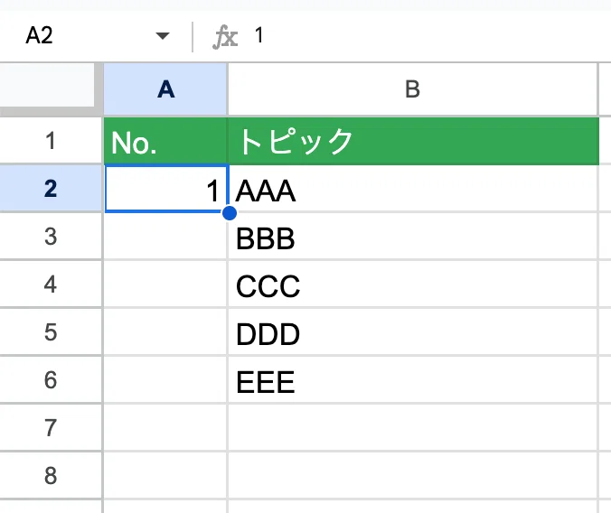Screen dimensions: 611x513
Task: Select row 6 header
Action: click(51, 380)
